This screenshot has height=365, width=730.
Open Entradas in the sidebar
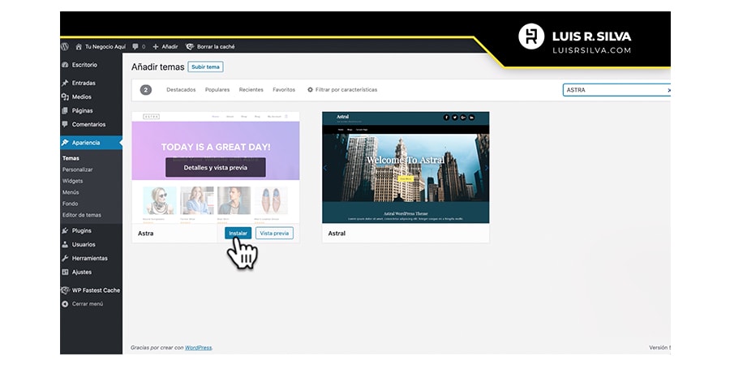pyautogui.click(x=84, y=83)
